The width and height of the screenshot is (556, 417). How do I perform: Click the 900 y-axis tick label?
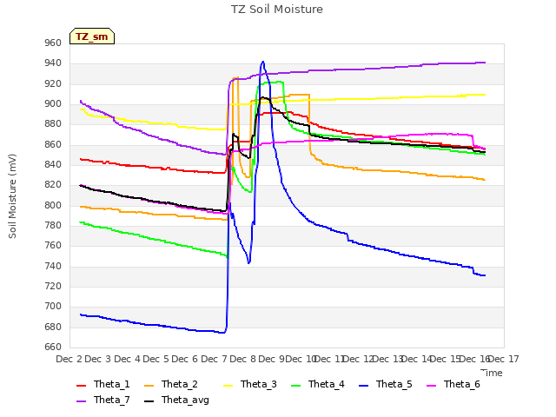(53, 104)
